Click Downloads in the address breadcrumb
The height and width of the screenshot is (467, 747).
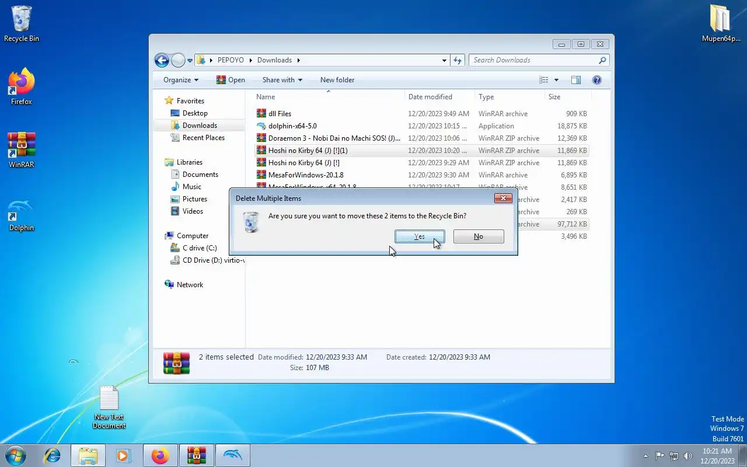274,60
